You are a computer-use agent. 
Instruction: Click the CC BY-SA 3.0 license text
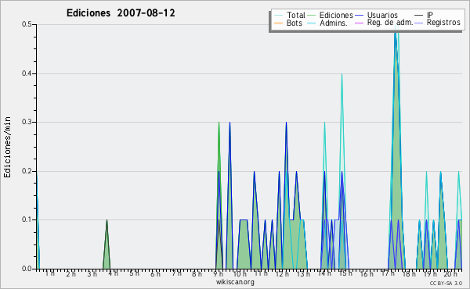click(x=446, y=283)
